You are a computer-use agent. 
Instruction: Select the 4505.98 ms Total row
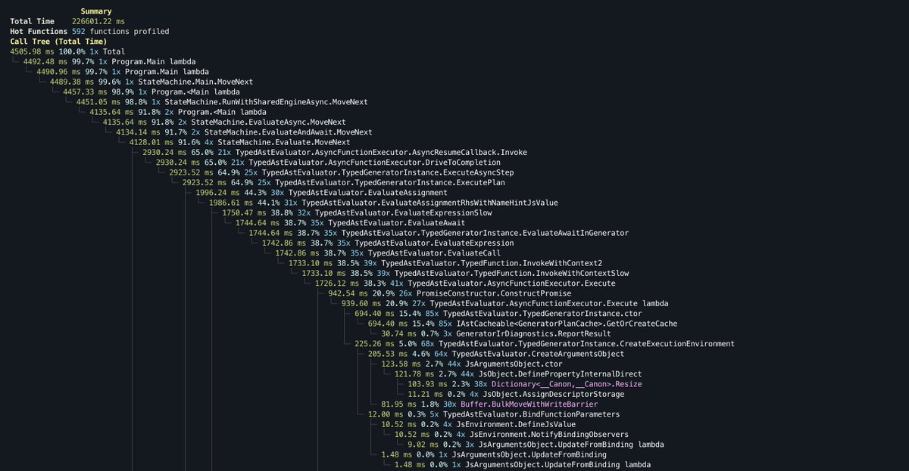67,51
